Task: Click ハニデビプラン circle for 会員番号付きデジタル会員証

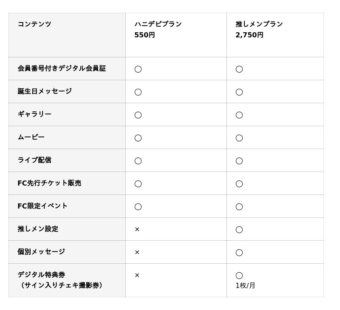Action: [x=138, y=69]
